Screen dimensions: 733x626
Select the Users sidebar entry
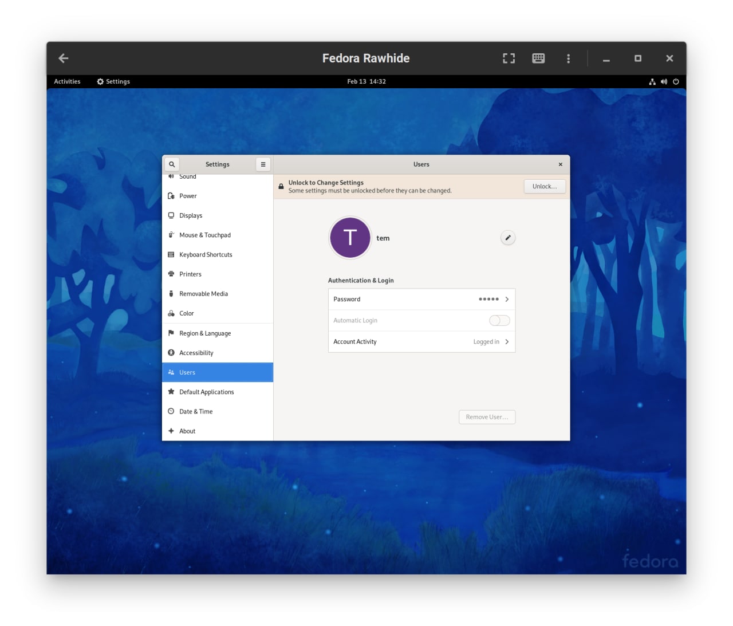pos(218,372)
